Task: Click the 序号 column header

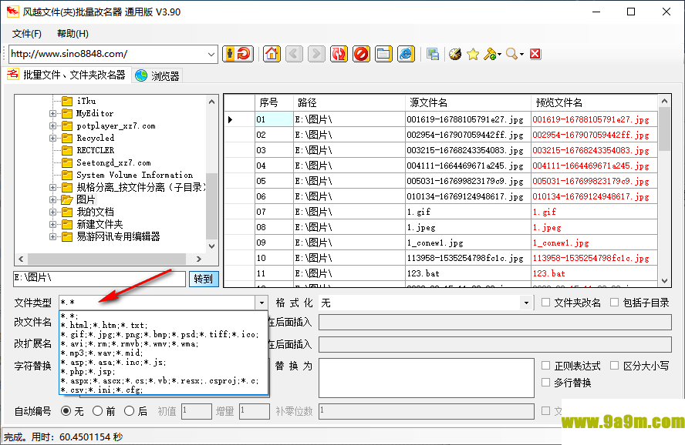Action: [274, 102]
